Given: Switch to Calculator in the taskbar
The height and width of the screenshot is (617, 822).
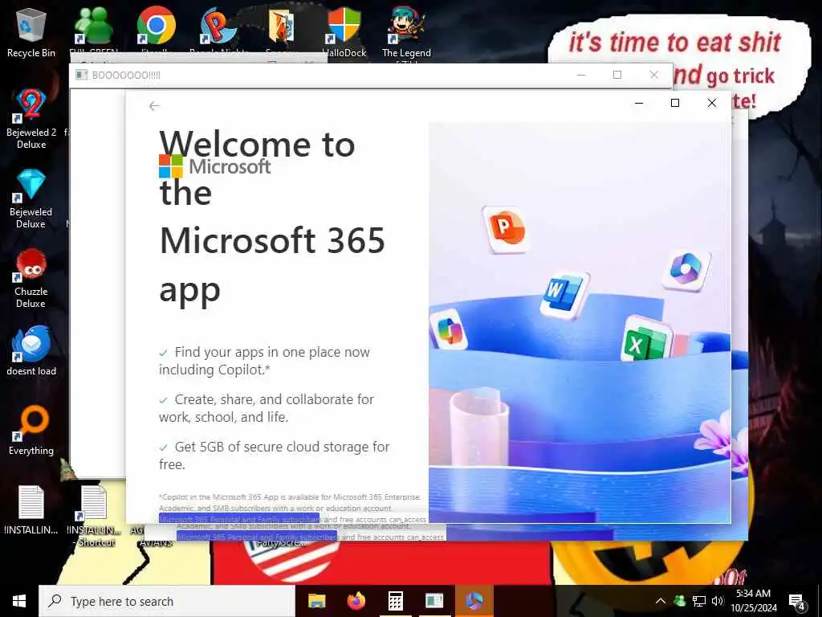Looking at the screenshot, I should tap(395, 601).
